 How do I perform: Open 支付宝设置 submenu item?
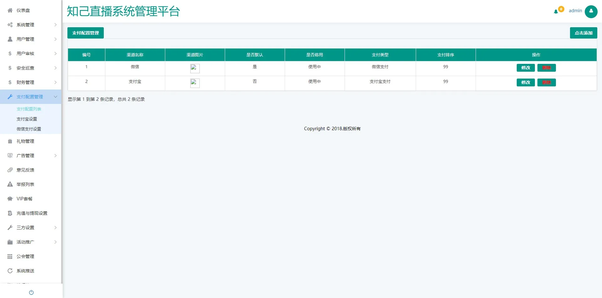27,119
